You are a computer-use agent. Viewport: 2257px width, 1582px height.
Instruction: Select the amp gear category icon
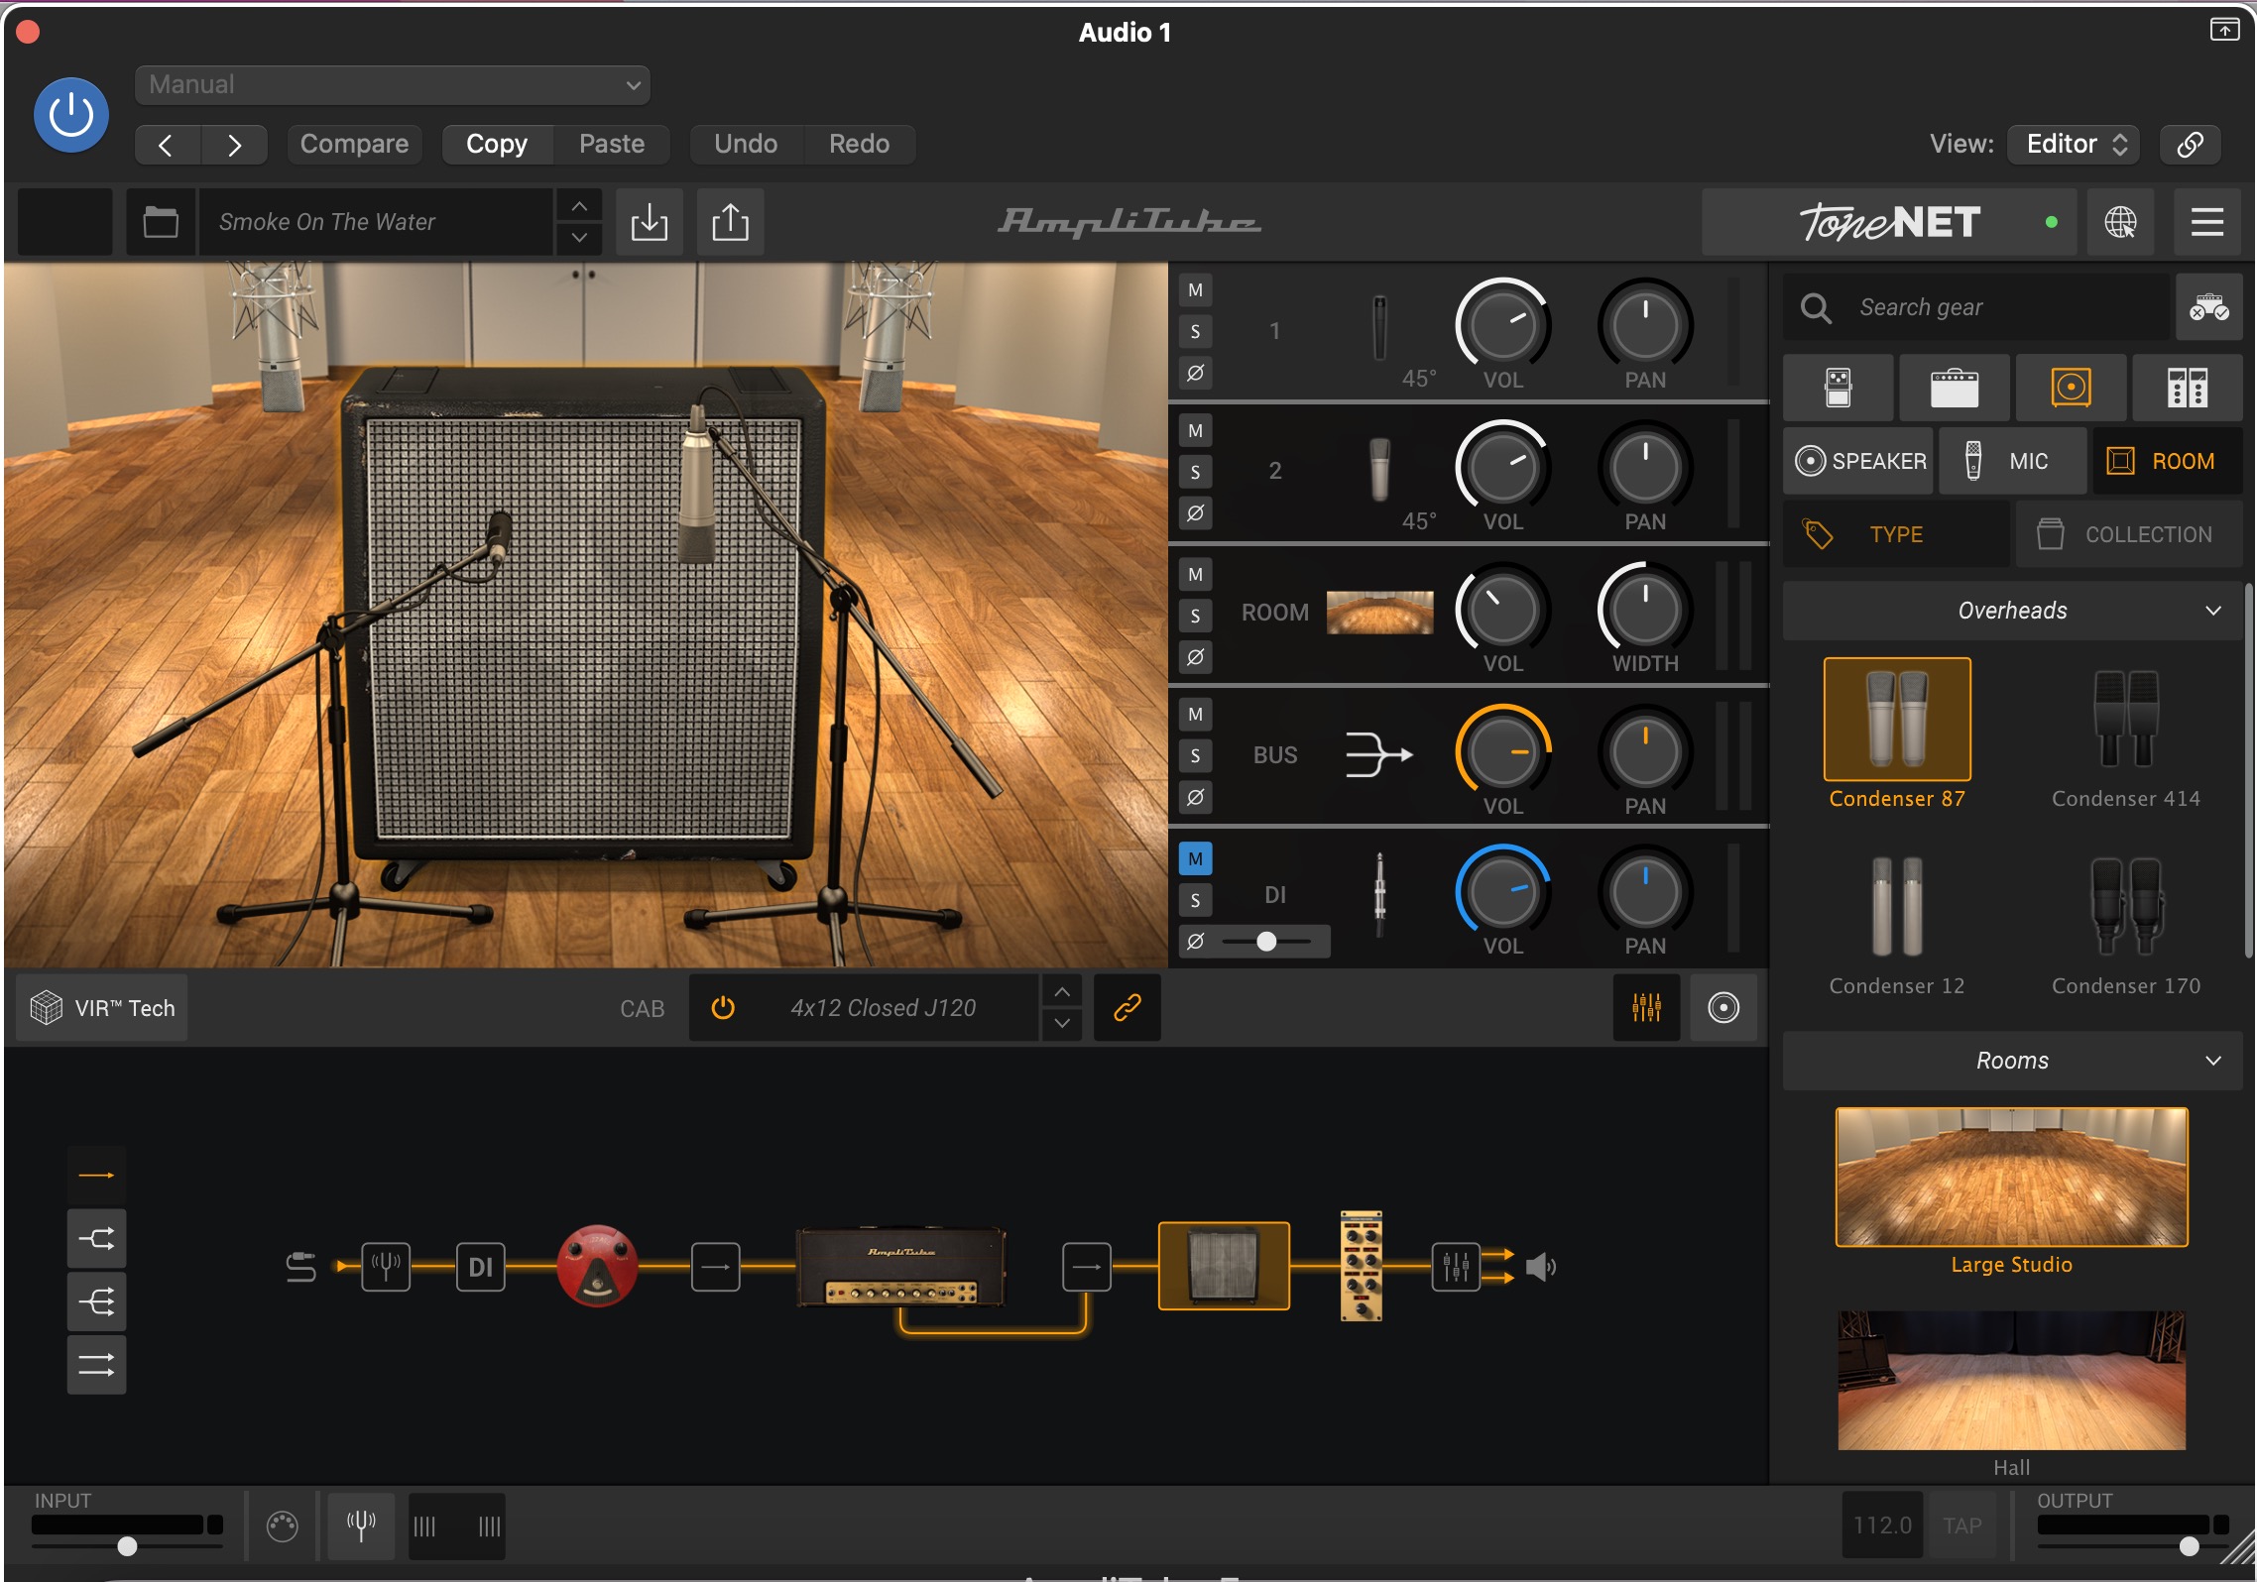pyautogui.click(x=1954, y=388)
